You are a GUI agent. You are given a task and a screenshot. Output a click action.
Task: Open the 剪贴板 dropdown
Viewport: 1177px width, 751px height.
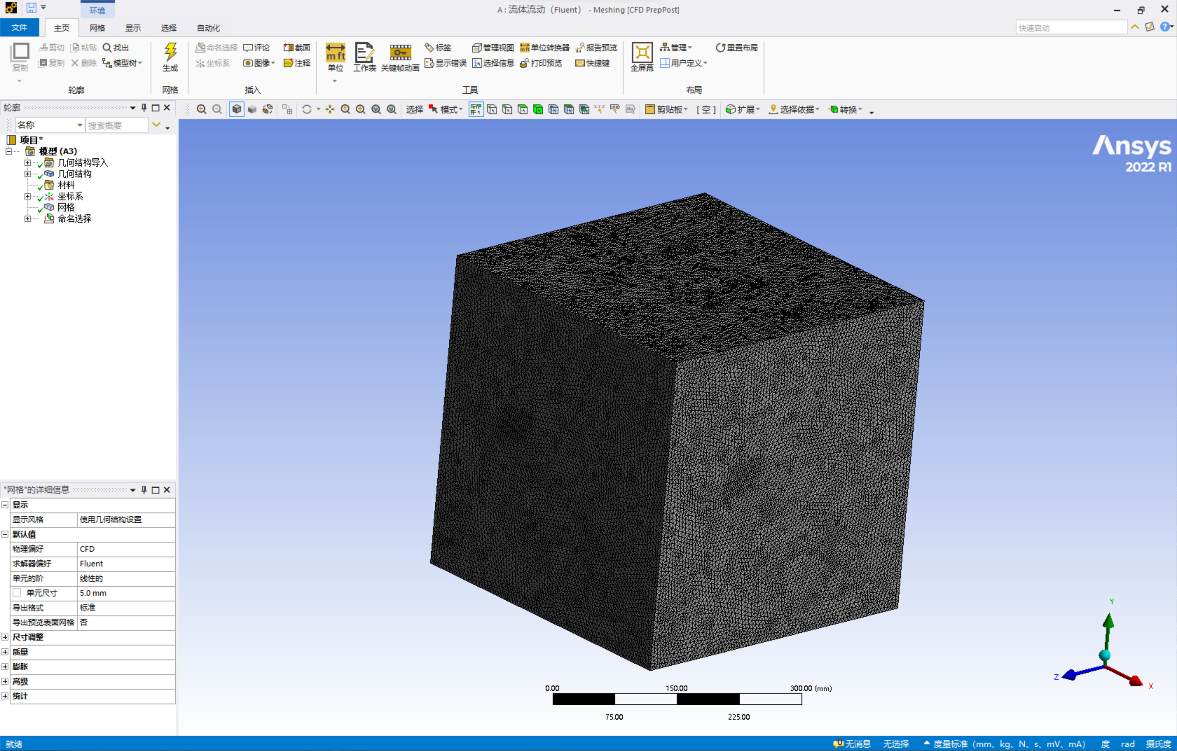point(666,109)
